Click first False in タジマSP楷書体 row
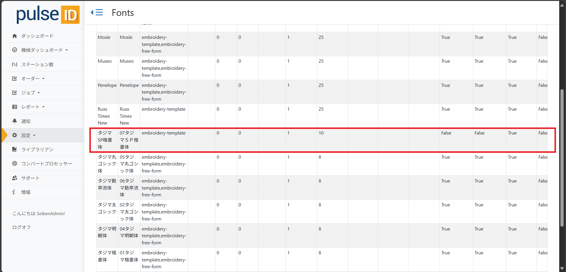Viewport: 566px width, 272px height. click(x=446, y=133)
